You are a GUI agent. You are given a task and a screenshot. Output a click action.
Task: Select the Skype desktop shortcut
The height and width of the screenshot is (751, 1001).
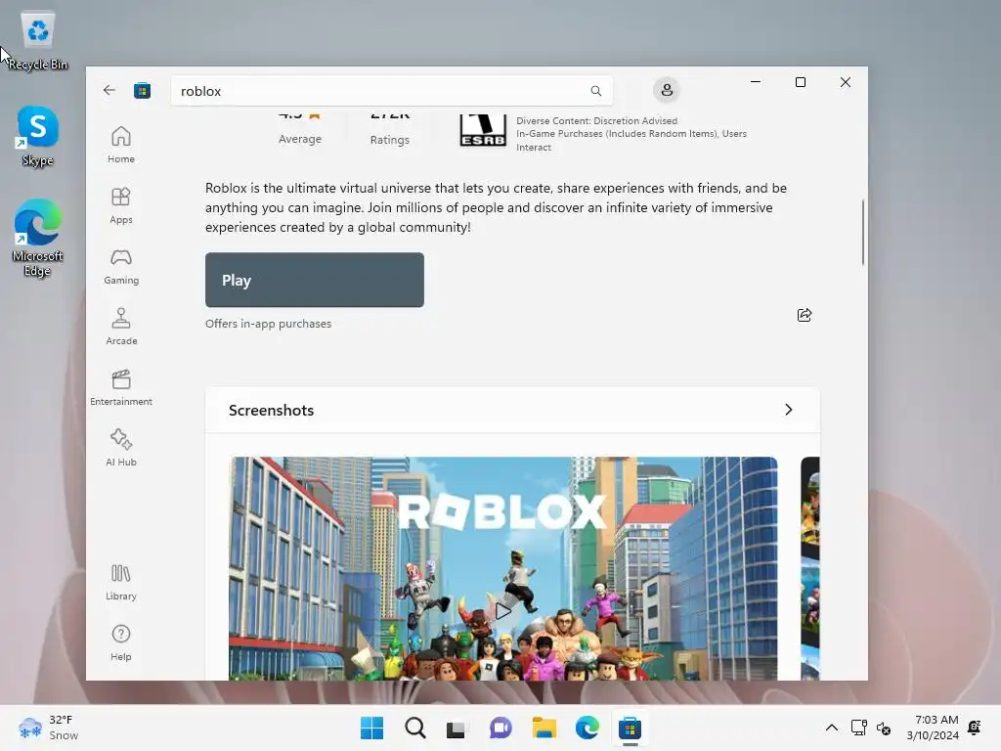tap(38, 137)
